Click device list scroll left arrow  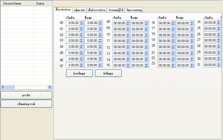pyautogui.click(x=3, y=87)
